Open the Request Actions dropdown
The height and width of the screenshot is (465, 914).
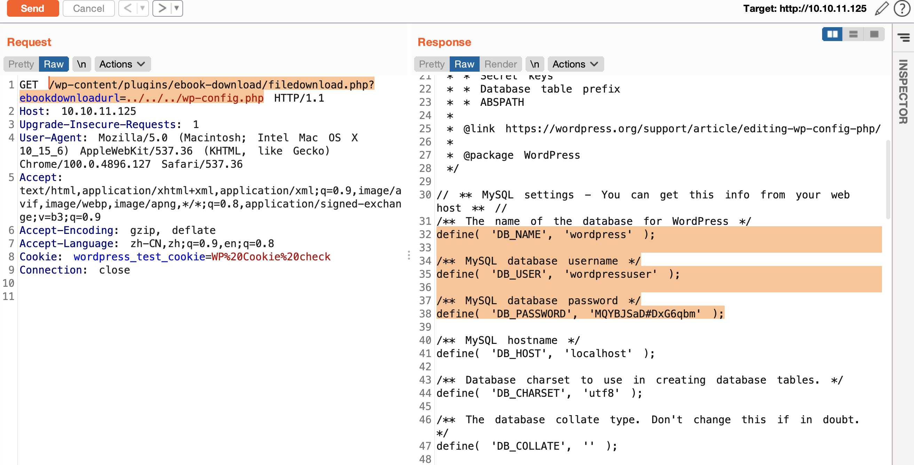123,64
